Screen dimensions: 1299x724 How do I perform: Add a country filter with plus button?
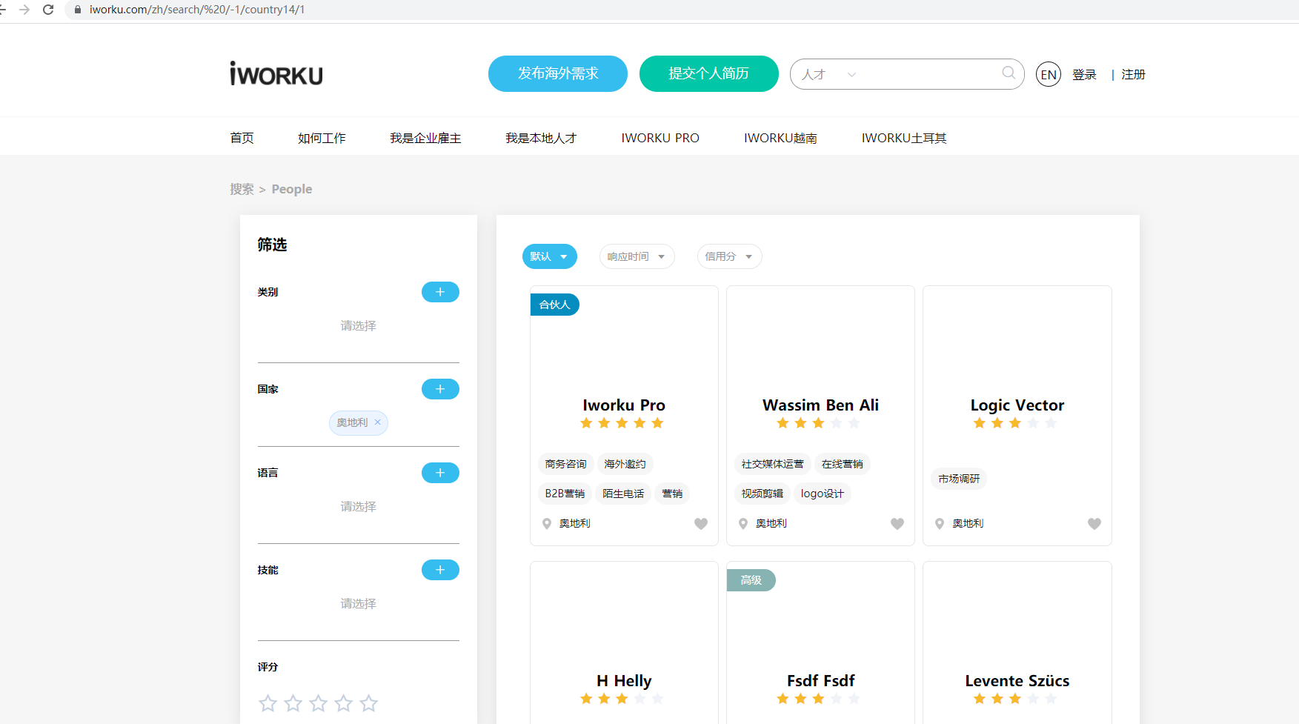coord(440,389)
